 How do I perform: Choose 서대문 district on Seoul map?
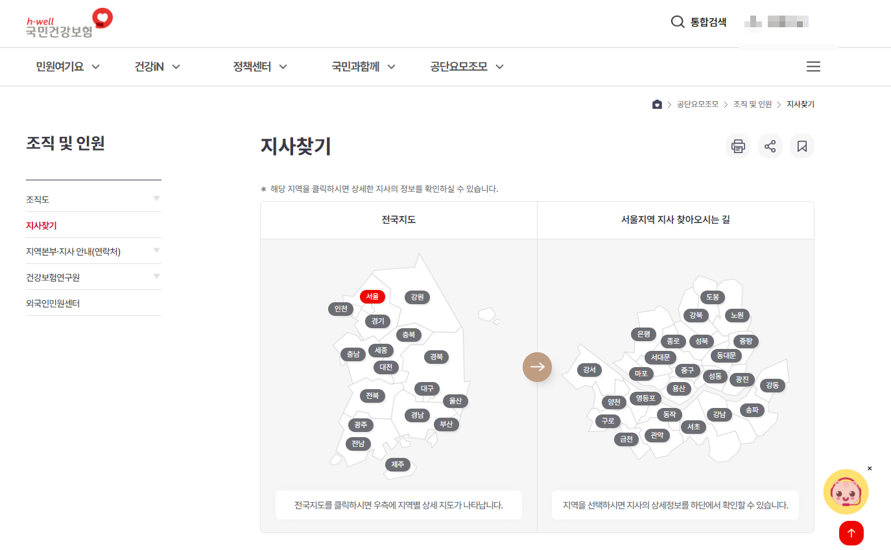[661, 357]
